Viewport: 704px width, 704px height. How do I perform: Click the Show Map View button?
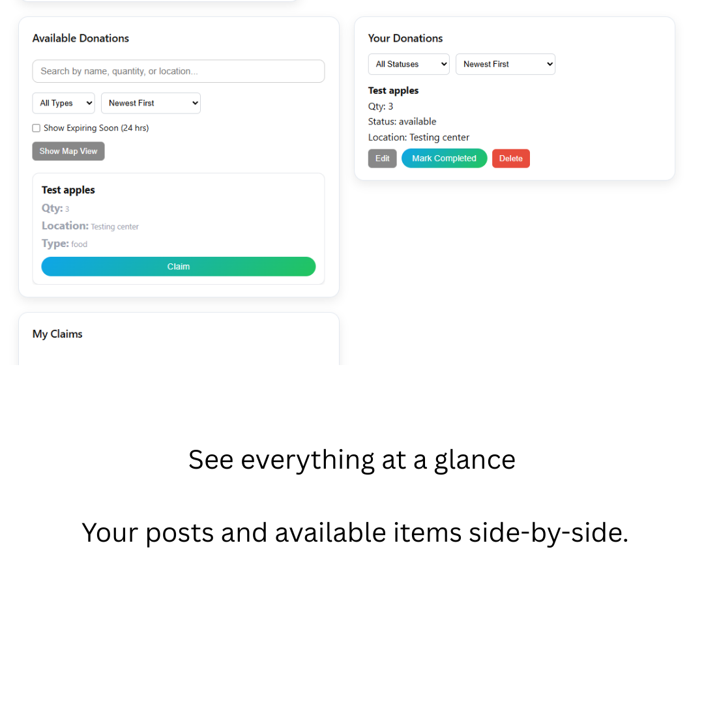pyautogui.click(x=68, y=151)
